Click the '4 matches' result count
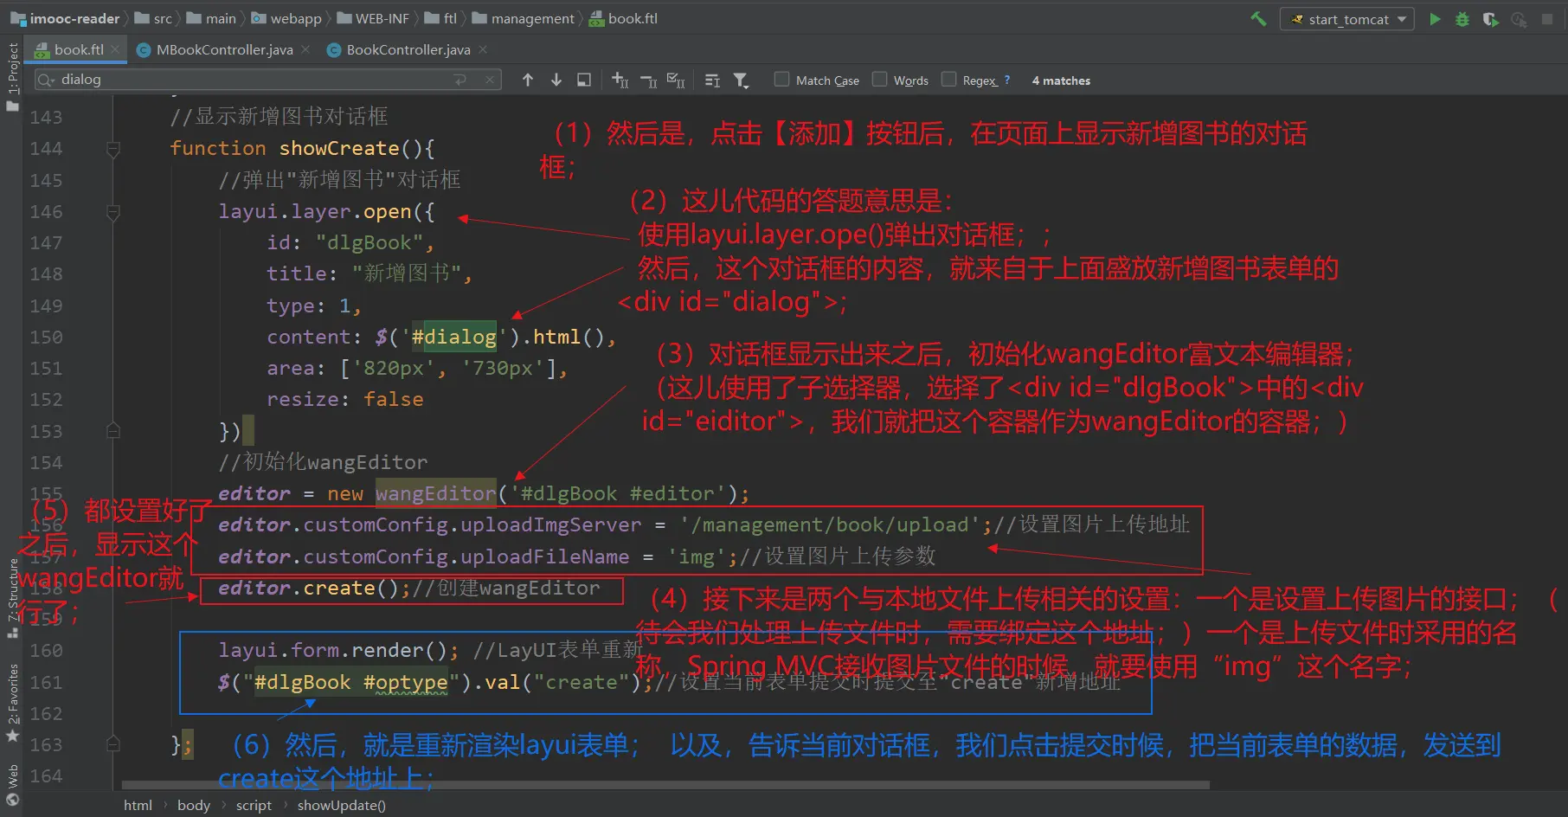 (x=1061, y=80)
